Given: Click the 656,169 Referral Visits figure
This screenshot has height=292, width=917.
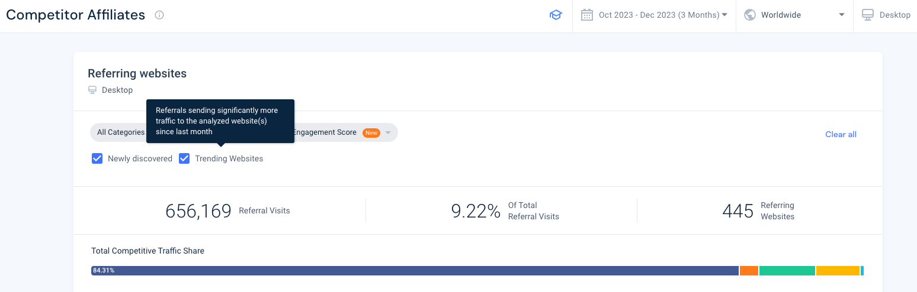Looking at the screenshot, I should pyautogui.click(x=198, y=211).
